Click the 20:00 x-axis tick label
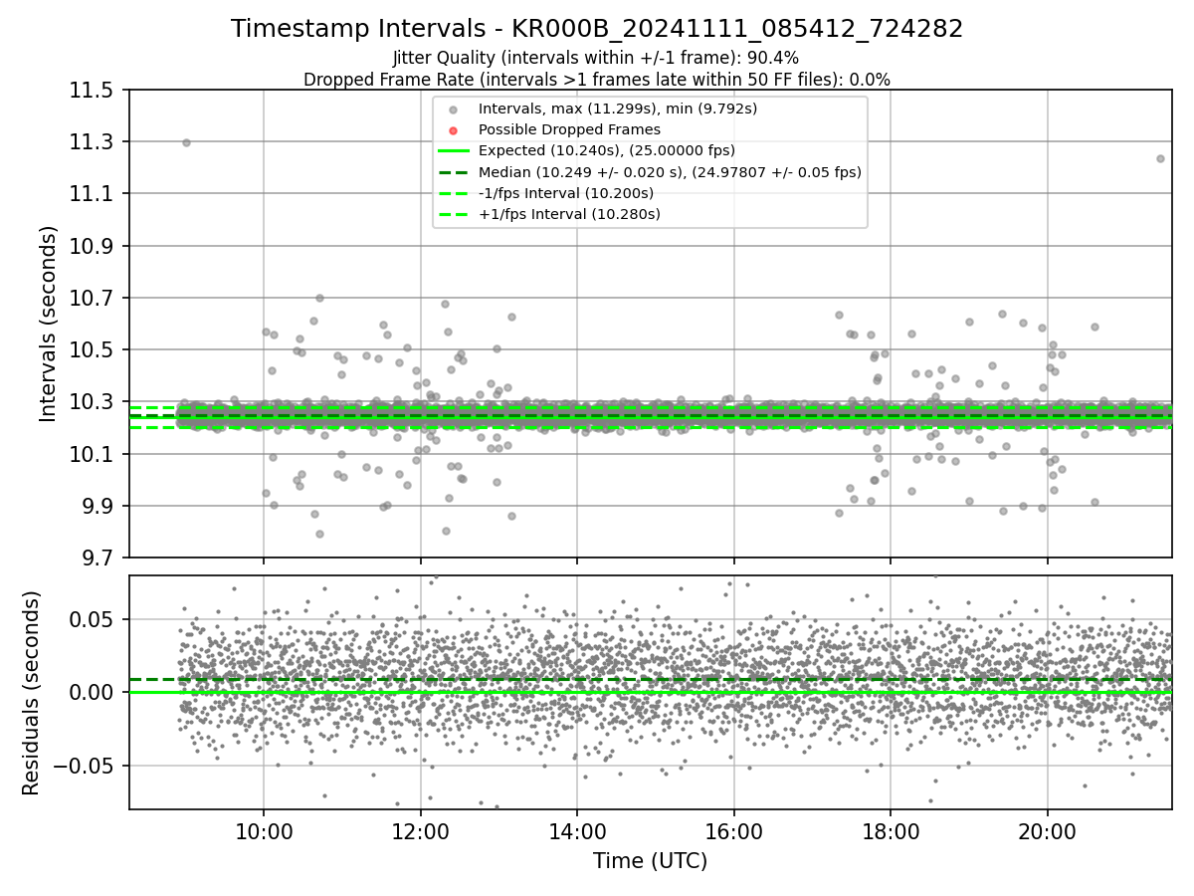1194x896 pixels. pyautogui.click(x=1047, y=830)
